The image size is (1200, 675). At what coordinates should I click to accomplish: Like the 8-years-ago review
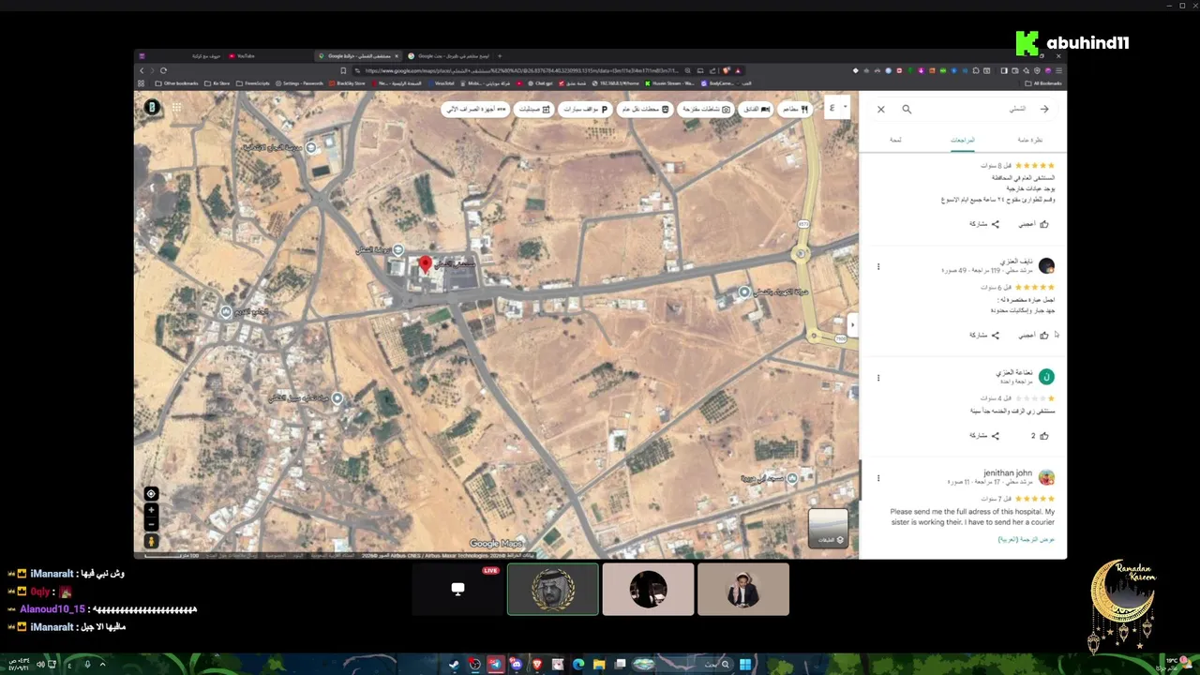(1034, 224)
